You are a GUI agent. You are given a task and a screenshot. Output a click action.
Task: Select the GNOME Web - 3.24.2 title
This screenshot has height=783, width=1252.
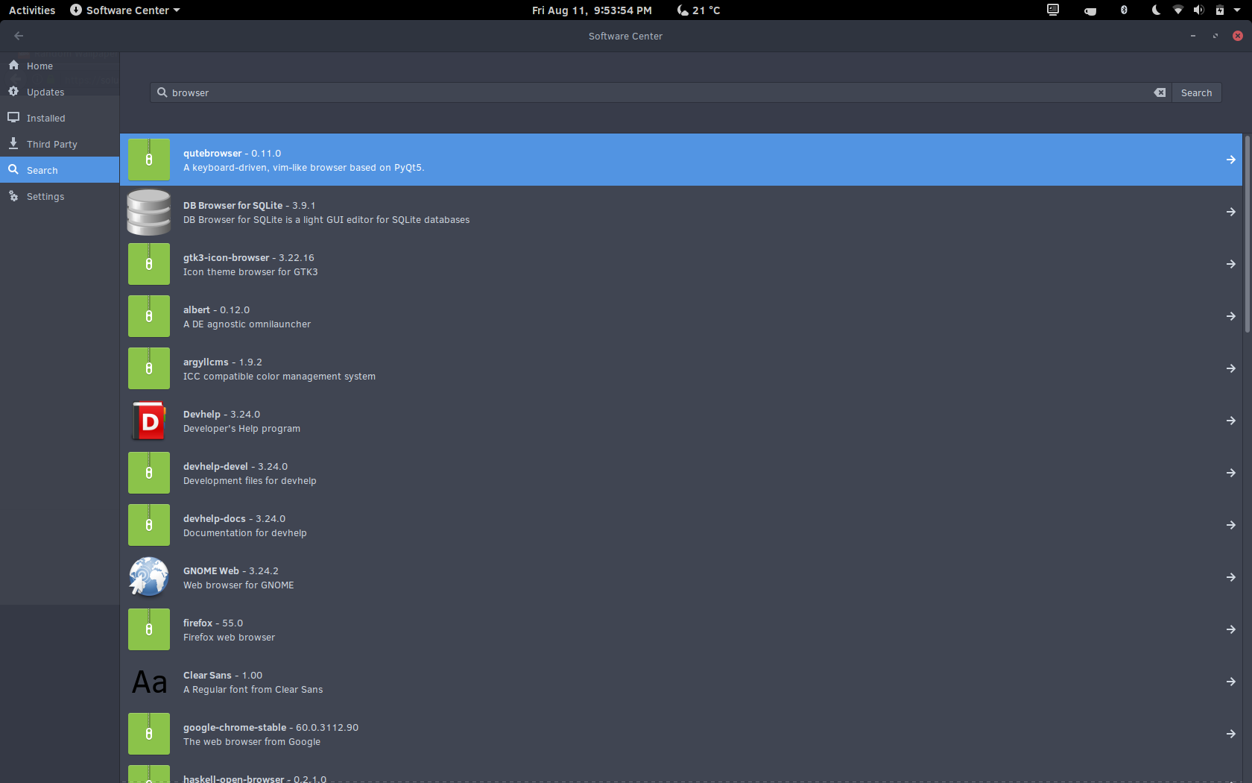230,570
